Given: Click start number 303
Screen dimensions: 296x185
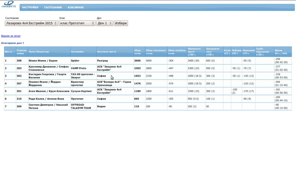Looking at the screenshot, I should [19, 68].
